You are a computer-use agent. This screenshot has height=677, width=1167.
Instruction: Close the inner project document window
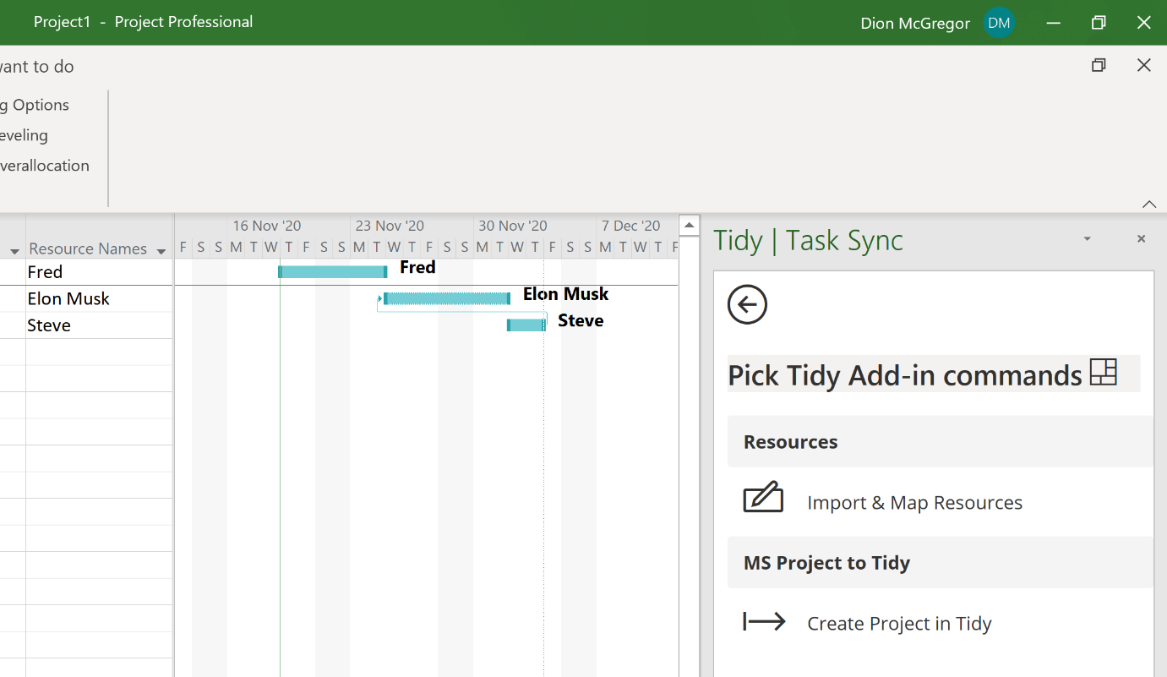[1143, 65]
